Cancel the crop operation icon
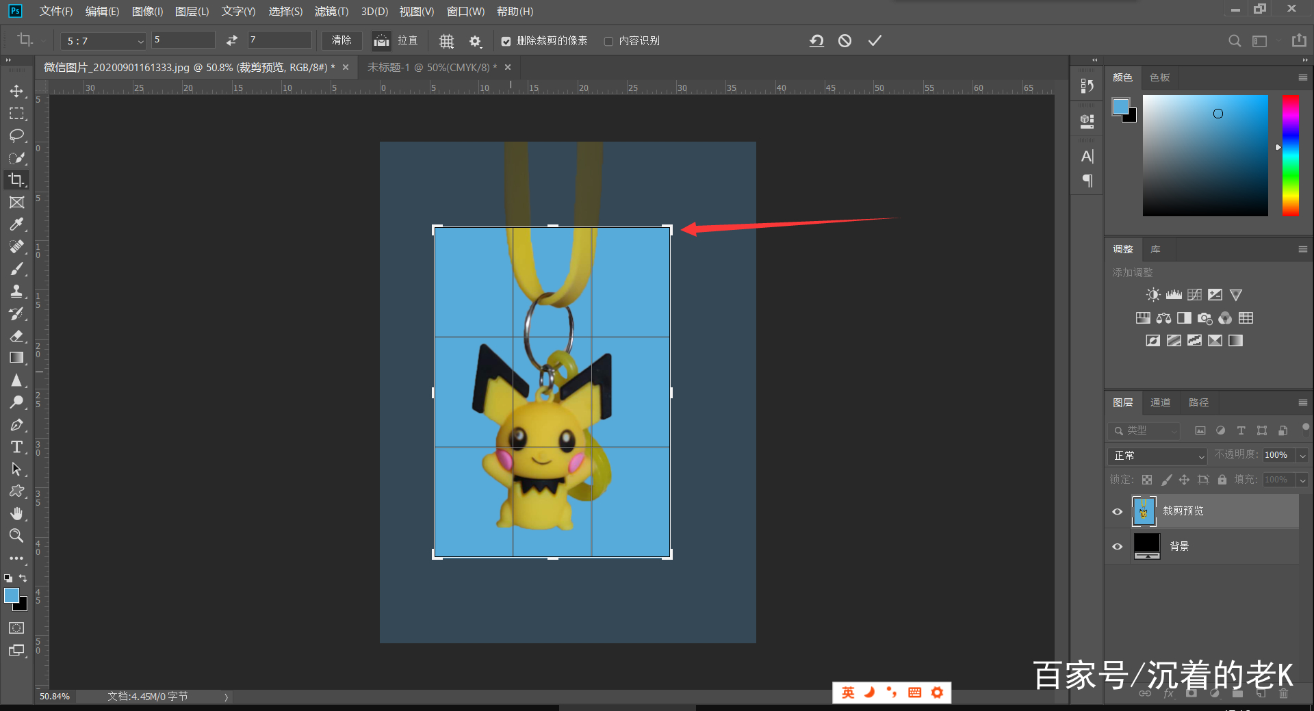 click(845, 41)
